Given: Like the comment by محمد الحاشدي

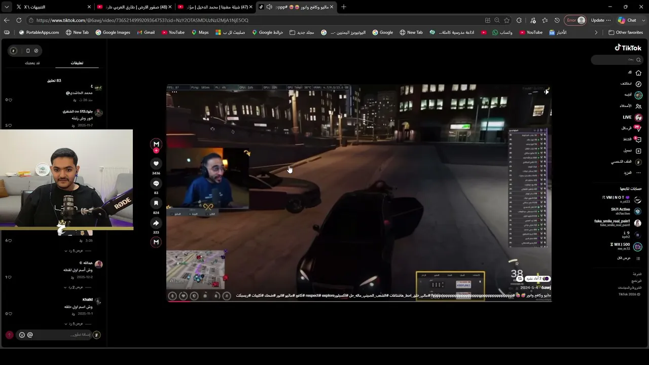Looking at the screenshot, I should point(10,100).
